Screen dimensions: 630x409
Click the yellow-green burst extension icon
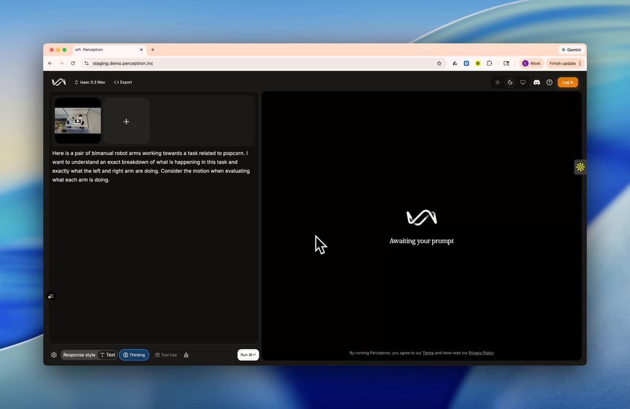point(478,63)
